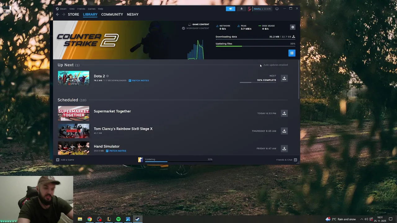Open Google Chrome from the taskbar

[x=89, y=219]
